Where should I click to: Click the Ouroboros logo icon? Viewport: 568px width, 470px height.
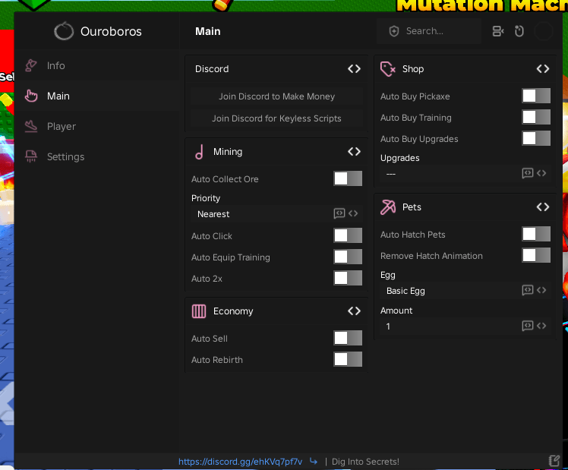coord(64,31)
